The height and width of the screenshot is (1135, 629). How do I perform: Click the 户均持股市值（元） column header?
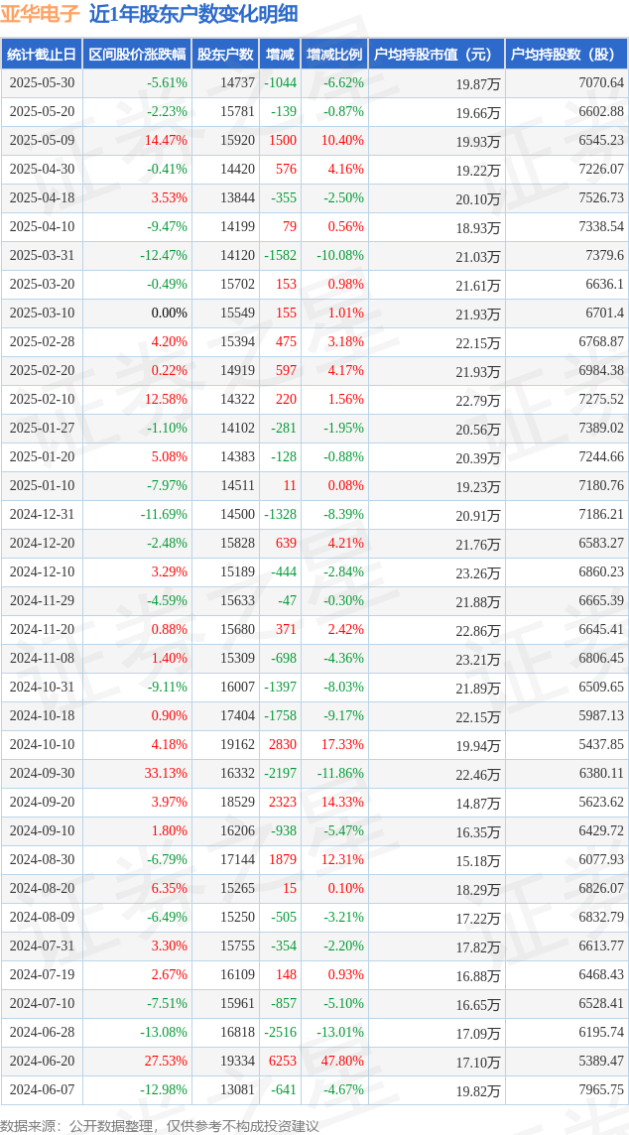pos(436,55)
